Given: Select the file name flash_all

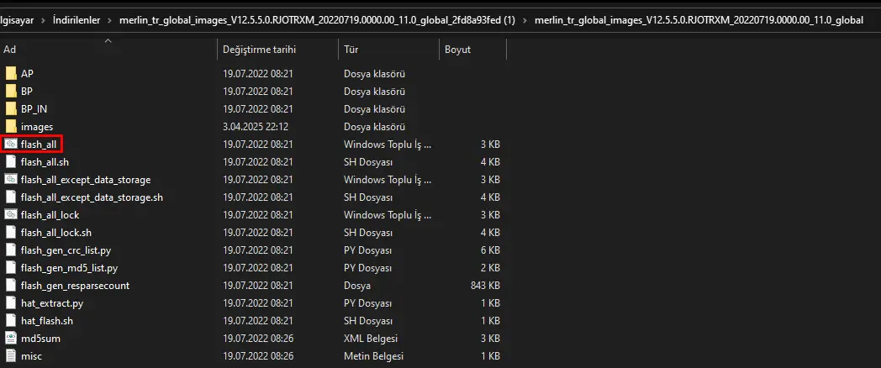Looking at the screenshot, I should [38, 145].
